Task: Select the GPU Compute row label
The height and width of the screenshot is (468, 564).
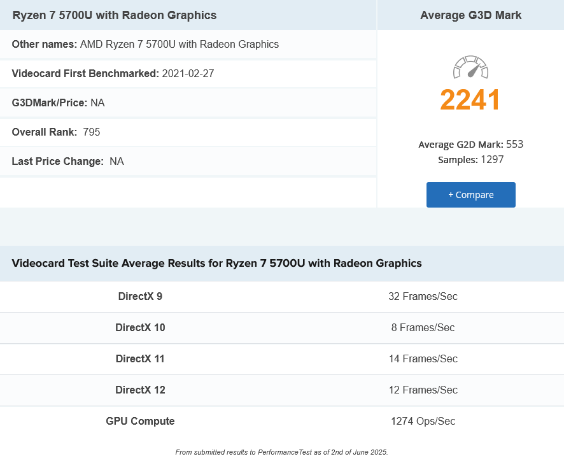Action: (140, 422)
